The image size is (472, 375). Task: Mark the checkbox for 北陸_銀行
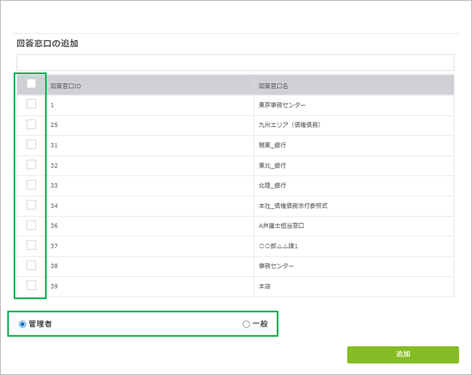tap(31, 185)
